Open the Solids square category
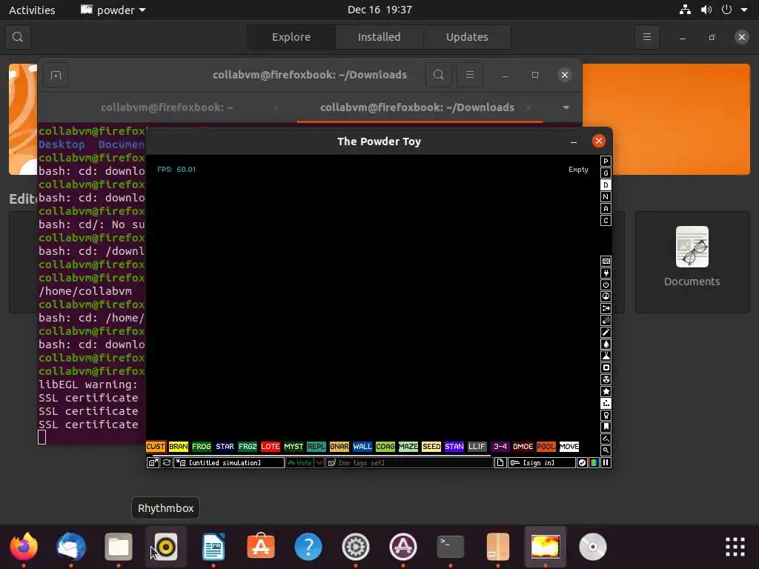Screen dimensions: 759x569 coord(606,367)
